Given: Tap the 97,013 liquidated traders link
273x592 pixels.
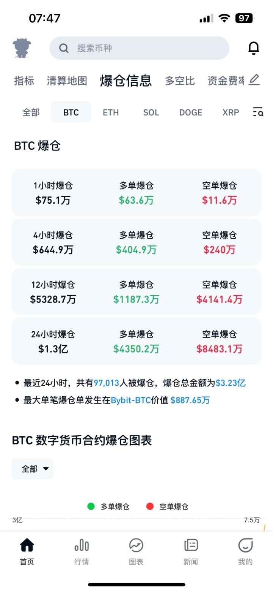Looking at the screenshot, I should point(107,383).
